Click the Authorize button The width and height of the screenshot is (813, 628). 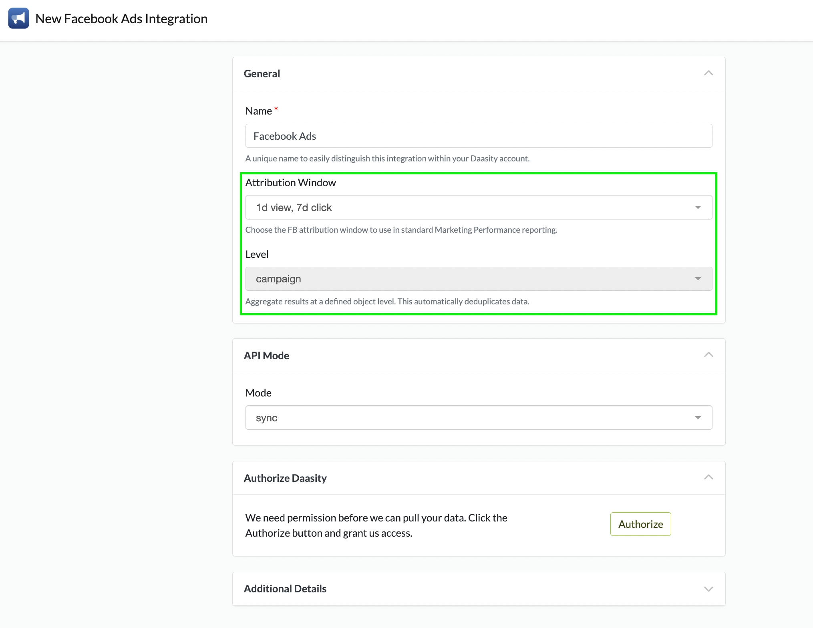pyautogui.click(x=640, y=524)
